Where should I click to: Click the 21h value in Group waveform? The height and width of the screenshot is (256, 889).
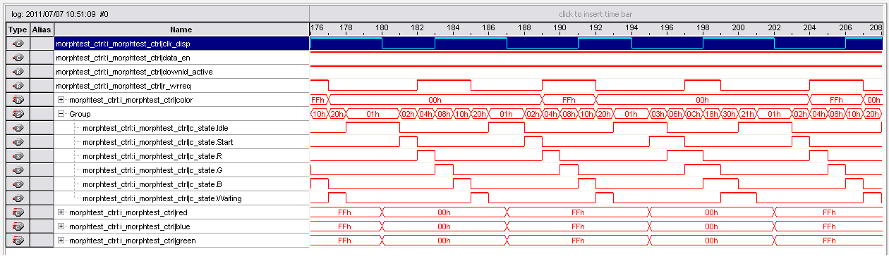pyautogui.click(x=747, y=114)
